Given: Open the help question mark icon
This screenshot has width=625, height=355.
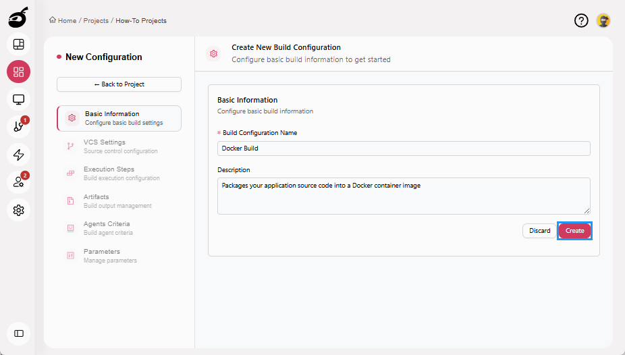Looking at the screenshot, I should click(x=581, y=20).
